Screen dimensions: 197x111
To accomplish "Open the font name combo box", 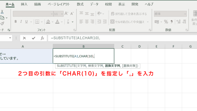I will click(33, 14).
